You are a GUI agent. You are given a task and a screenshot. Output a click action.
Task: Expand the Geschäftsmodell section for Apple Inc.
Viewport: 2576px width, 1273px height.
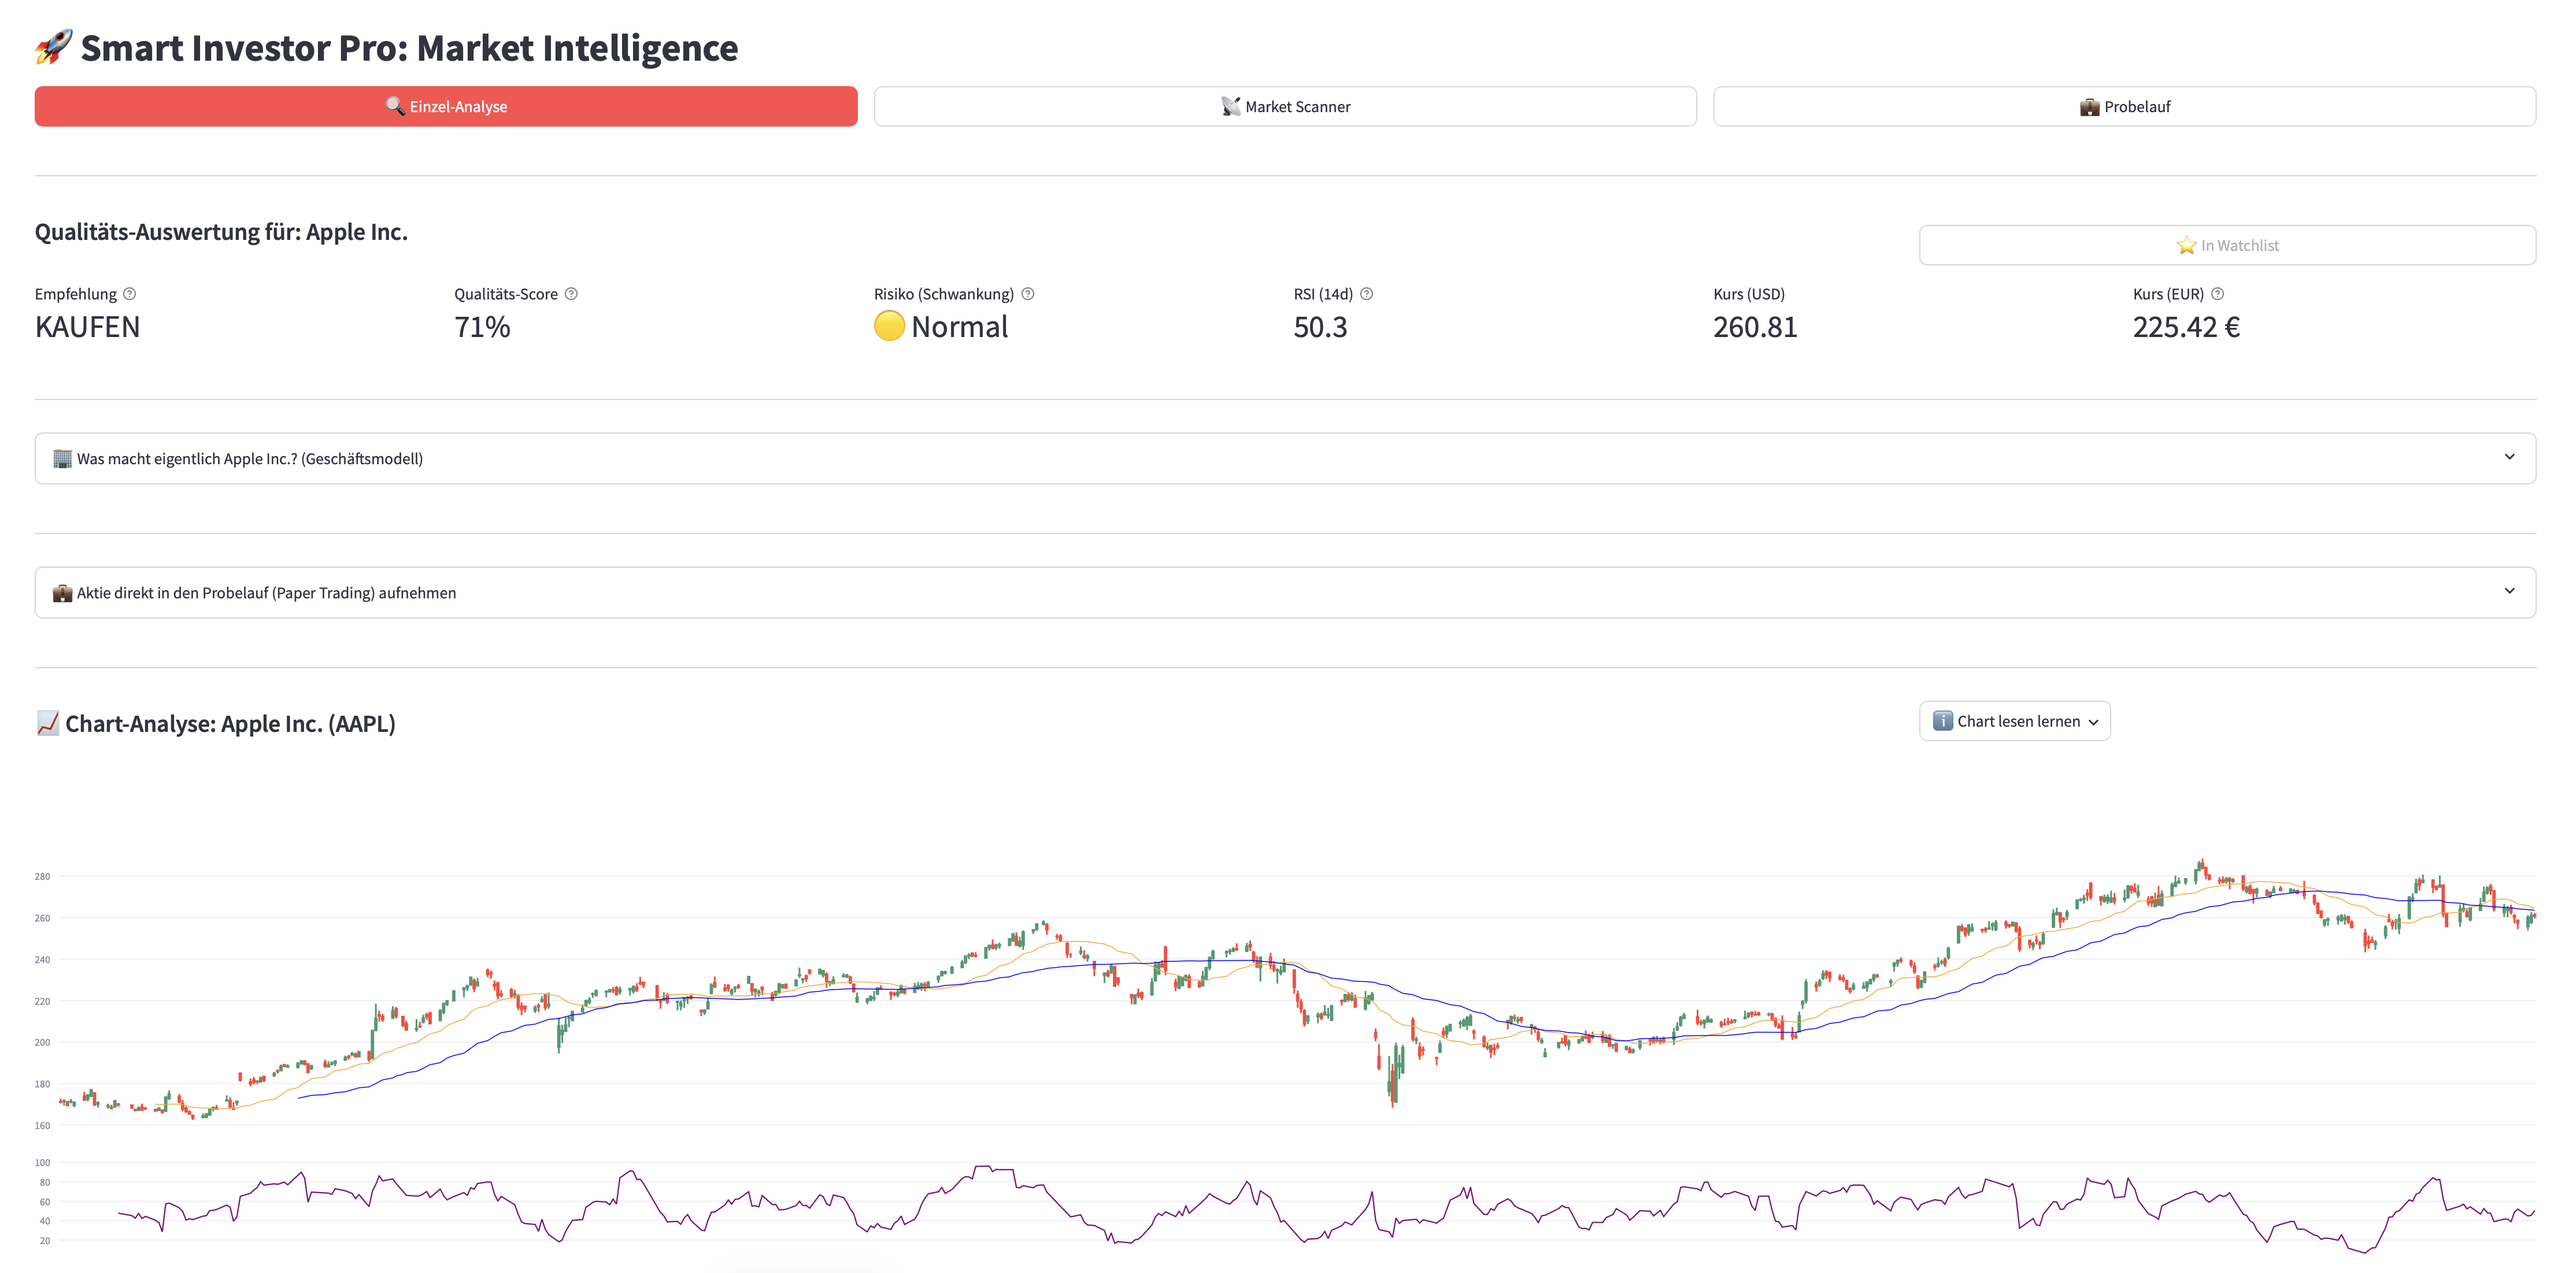point(1285,458)
